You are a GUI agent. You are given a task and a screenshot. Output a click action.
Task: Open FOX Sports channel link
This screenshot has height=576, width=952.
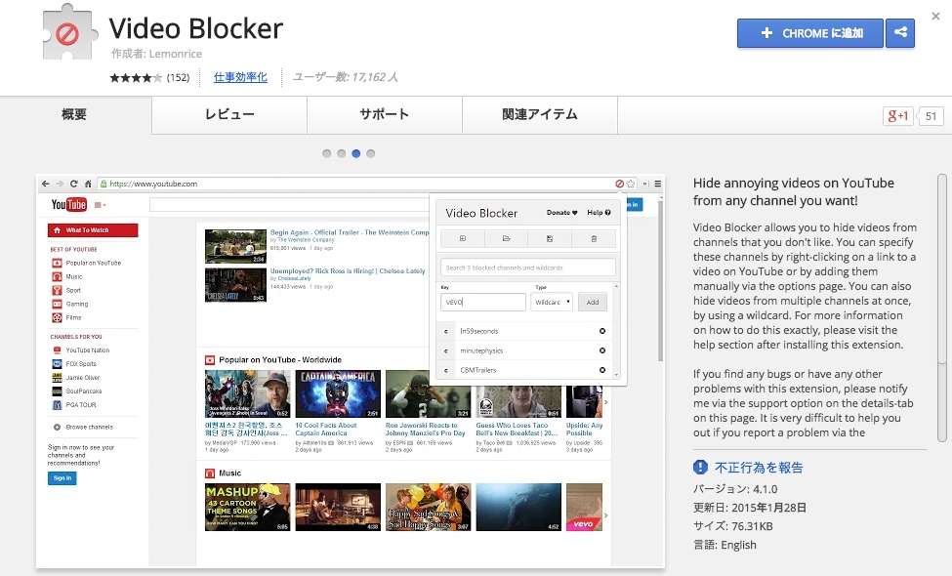(x=74, y=363)
